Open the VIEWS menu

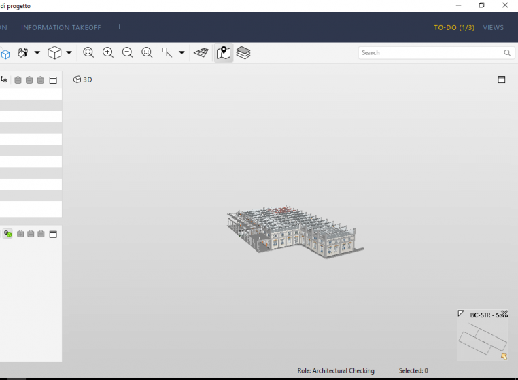[x=494, y=27]
